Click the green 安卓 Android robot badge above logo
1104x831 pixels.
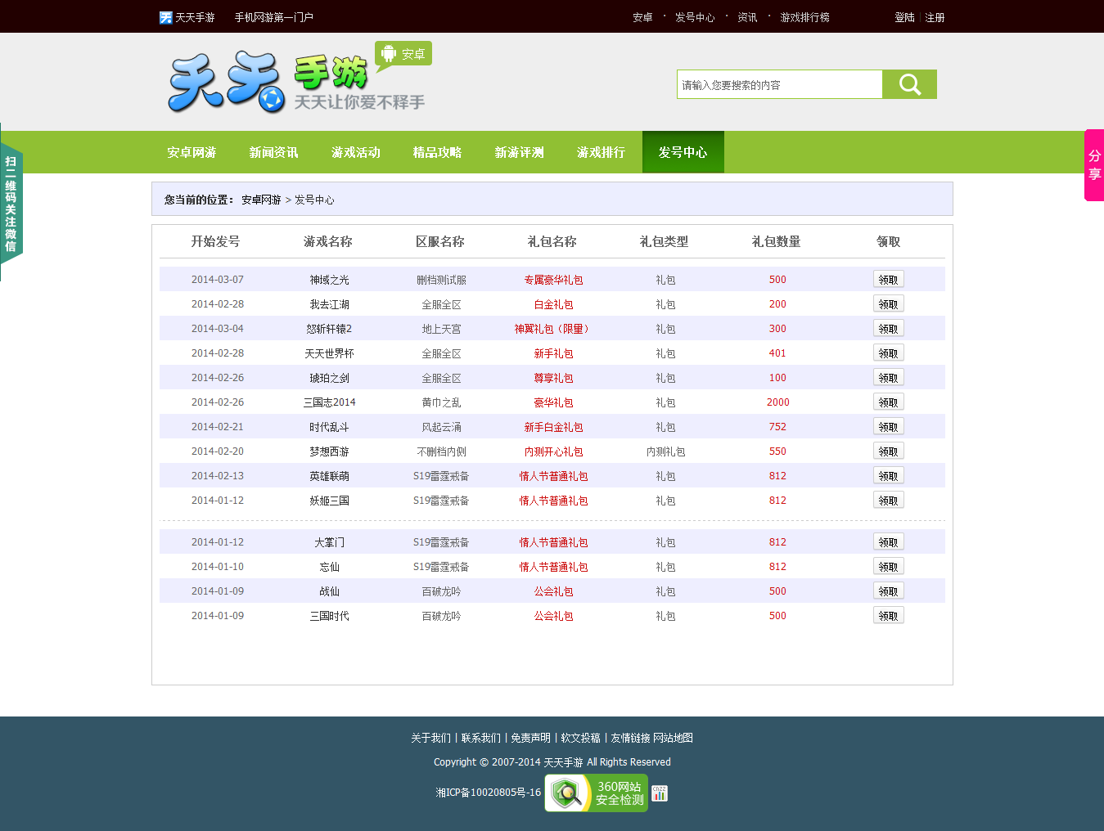(402, 53)
